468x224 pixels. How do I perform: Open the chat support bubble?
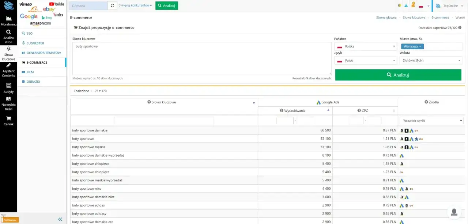[454, 212]
